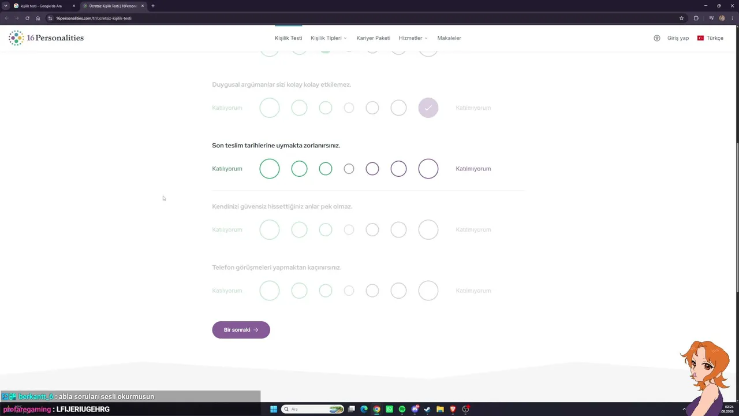Close the 'kişilik testi - Google'da Ara' tab
This screenshot has height=416, width=739.
pyautogui.click(x=74, y=6)
